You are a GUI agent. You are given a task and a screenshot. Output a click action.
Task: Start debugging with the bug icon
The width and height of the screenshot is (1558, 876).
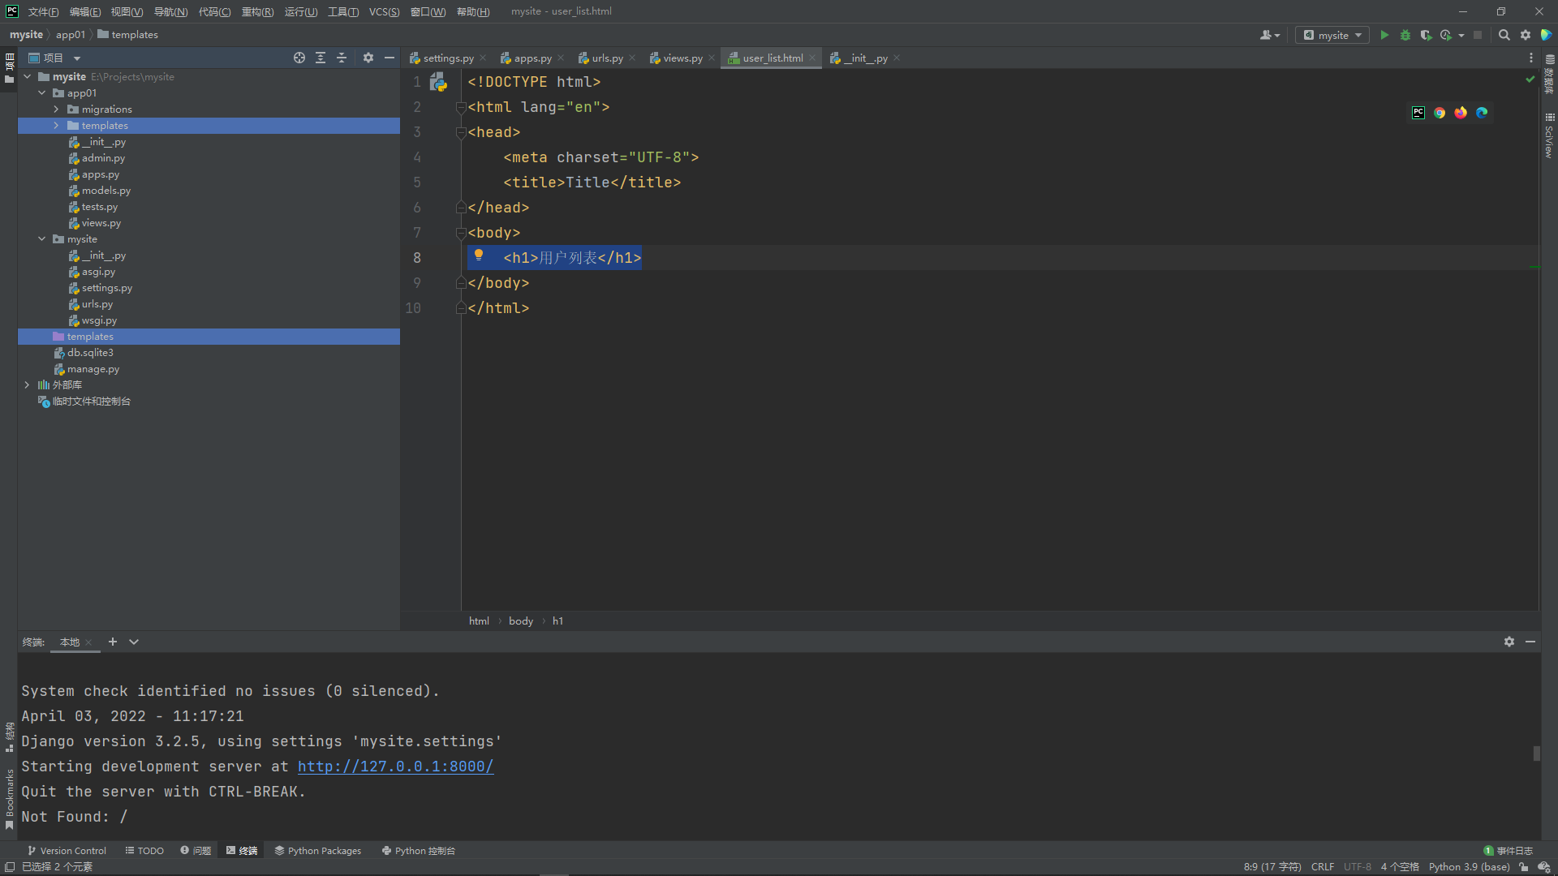point(1405,35)
